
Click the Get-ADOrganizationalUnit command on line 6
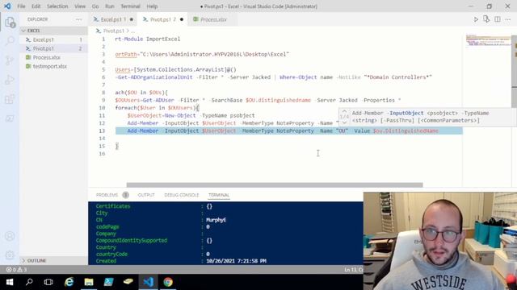tap(154, 77)
